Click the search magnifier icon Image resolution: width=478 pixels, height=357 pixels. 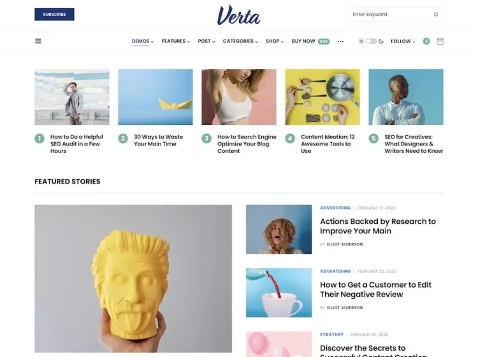point(436,14)
